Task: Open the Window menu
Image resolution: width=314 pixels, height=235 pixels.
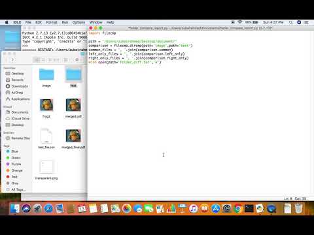Action: 96,22
